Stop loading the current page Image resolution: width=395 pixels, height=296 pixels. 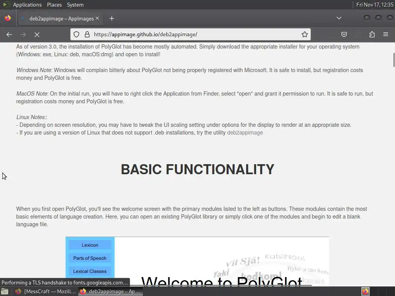click(x=37, y=34)
